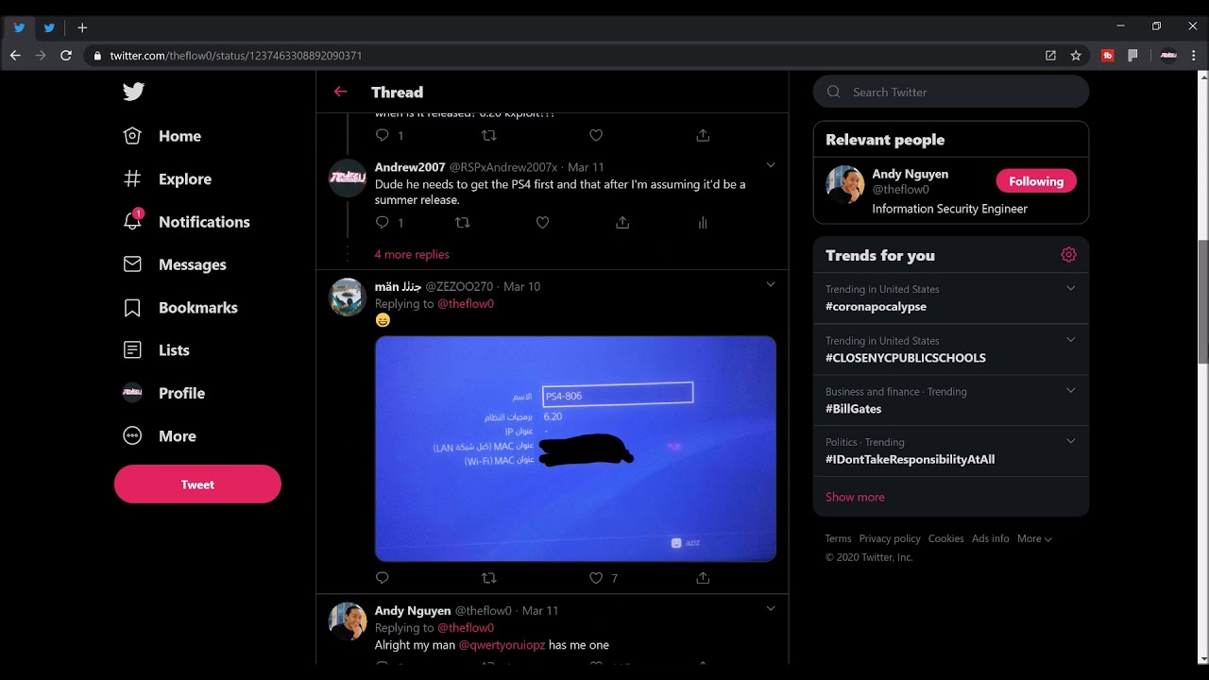Viewport: 1209px width, 680px height.
Task: View analytics for Andrew2007's tweet
Action: click(x=702, y=223)
